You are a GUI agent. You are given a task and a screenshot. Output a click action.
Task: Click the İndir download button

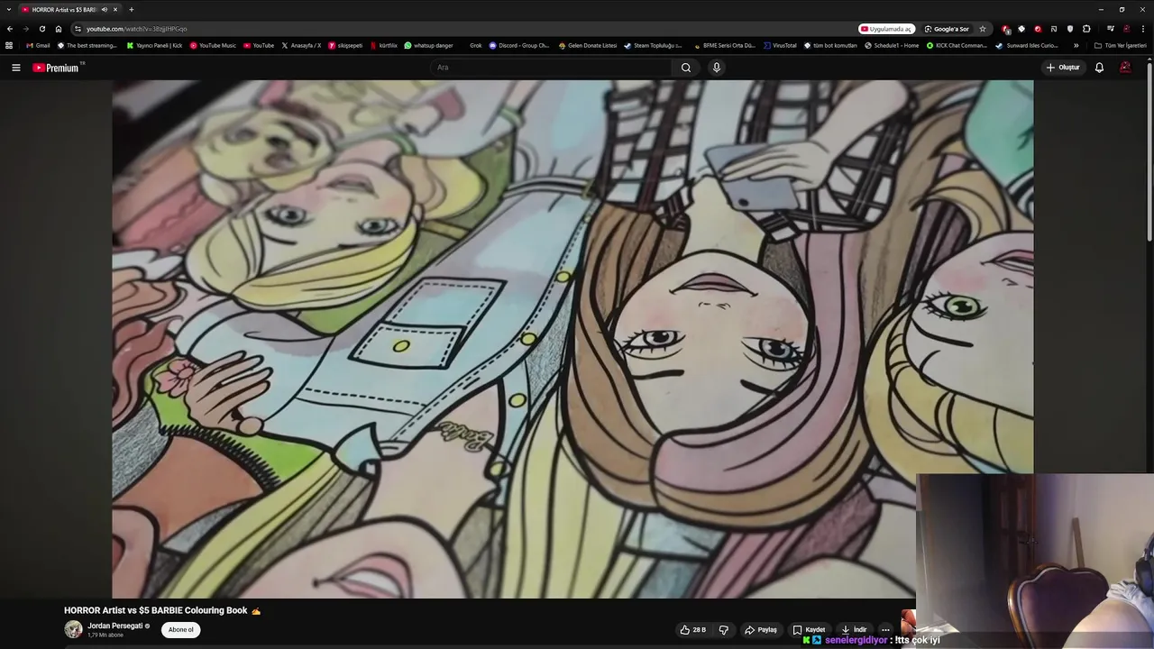click(x=854, y=630)
